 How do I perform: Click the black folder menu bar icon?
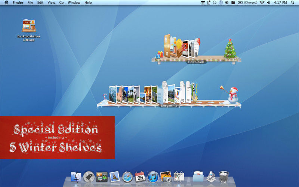233,3
